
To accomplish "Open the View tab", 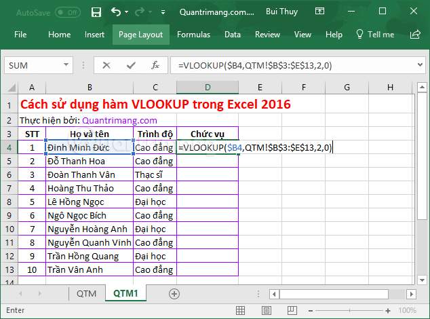I will pyautogui.click(x=302, y=35).
